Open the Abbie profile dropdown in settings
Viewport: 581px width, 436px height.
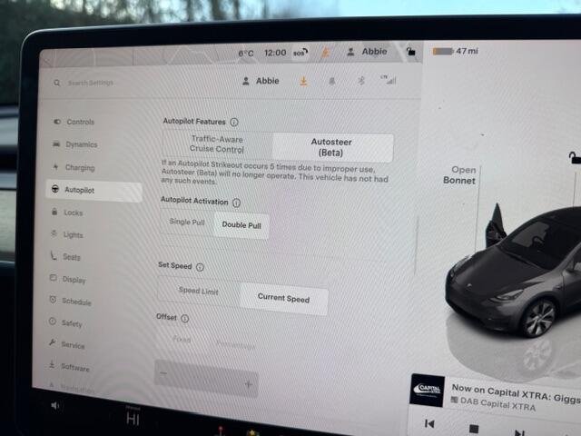point(261,81)
